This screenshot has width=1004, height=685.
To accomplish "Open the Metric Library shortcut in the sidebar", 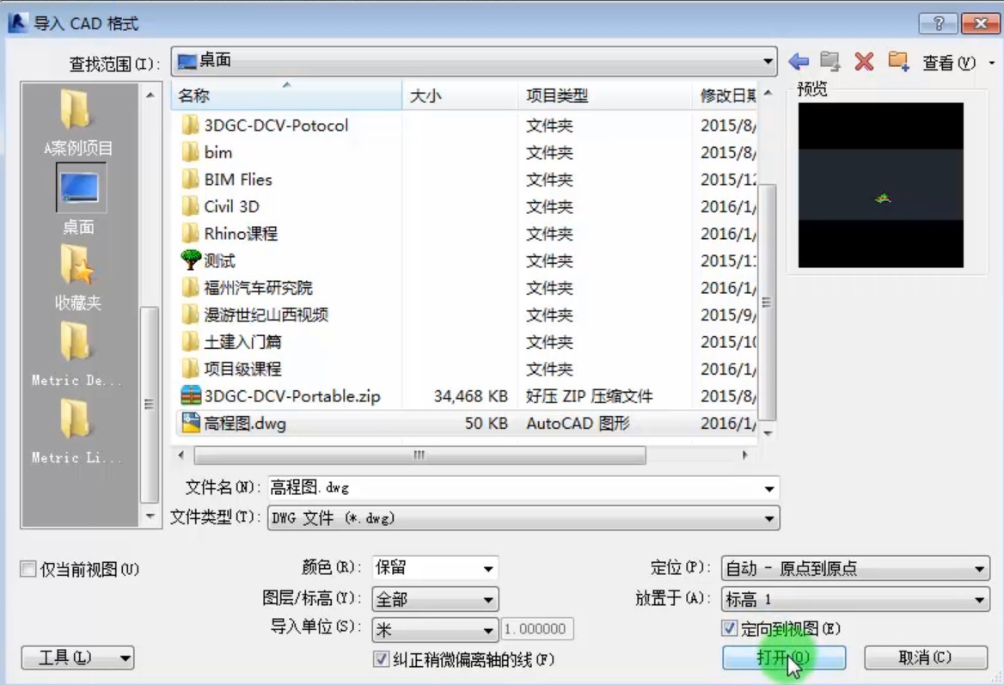I will [76, 431].
